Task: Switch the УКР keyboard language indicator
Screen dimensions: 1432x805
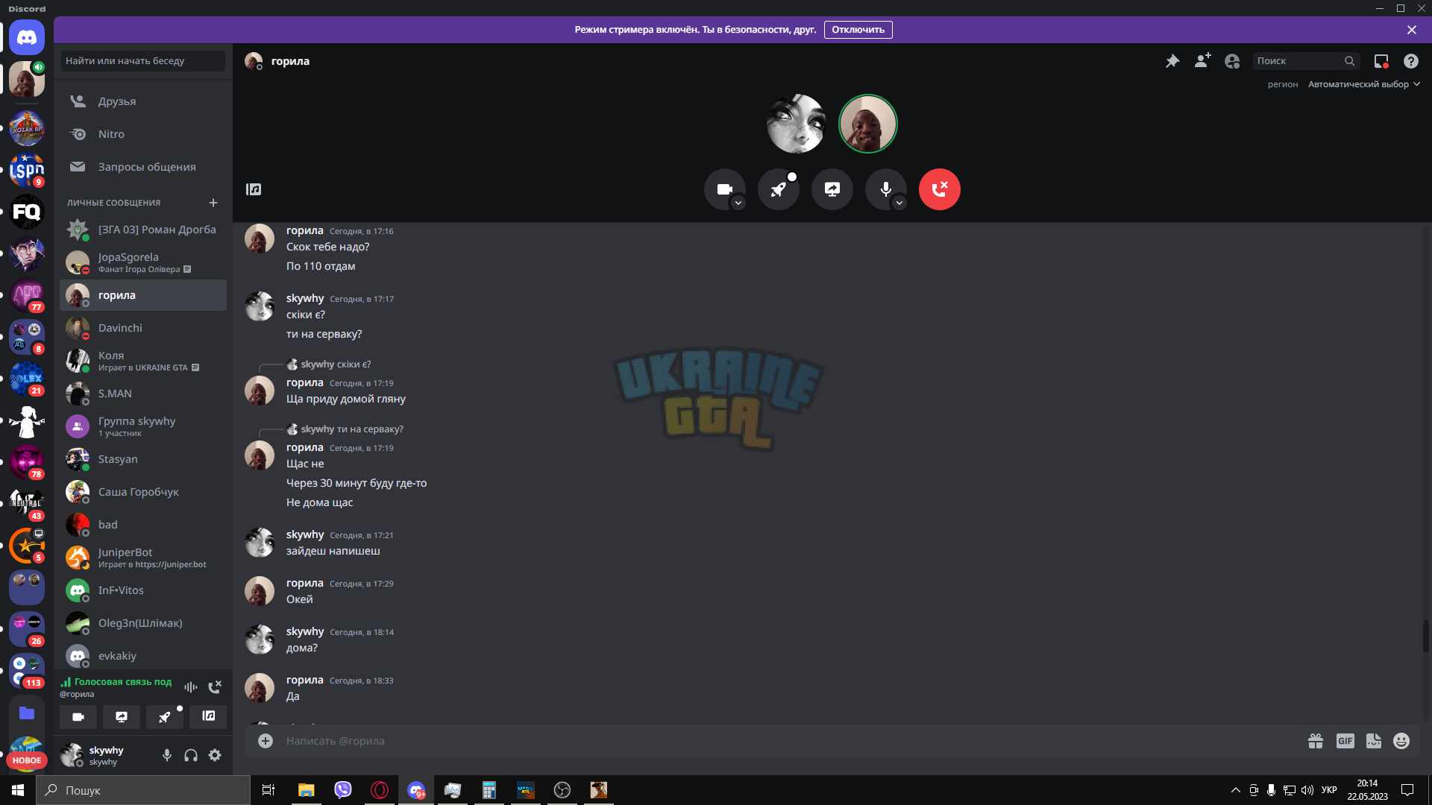Action: (1329, 790)
